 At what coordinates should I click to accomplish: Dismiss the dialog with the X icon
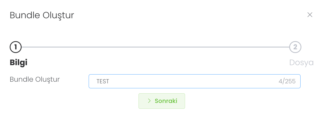pos(310,15)
